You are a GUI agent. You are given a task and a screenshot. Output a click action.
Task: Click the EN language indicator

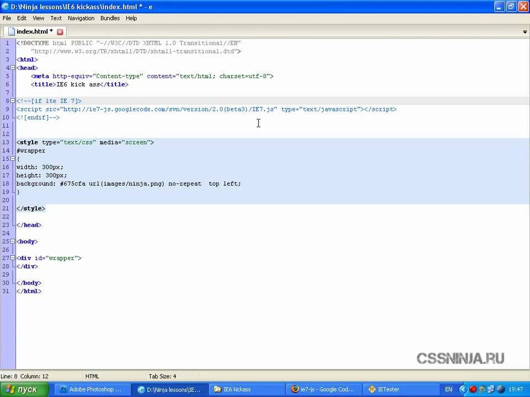pos(448,389)
